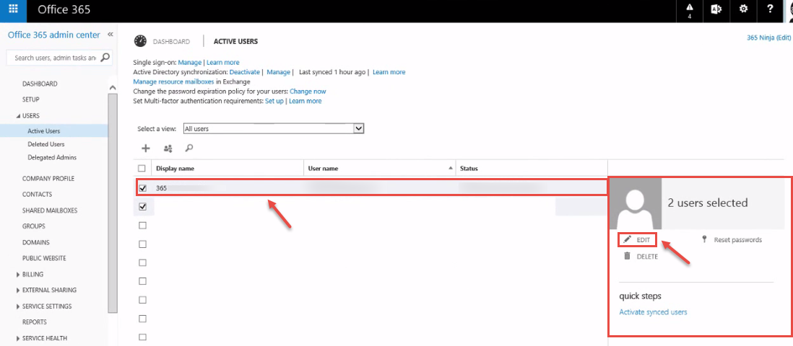Open the notifications alert icon
The image size is (793, 346).
(689, 10)
